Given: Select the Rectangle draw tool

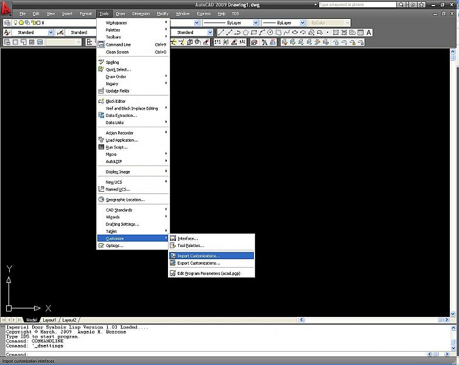Looking at the screenshot, I should coord(254,32).
